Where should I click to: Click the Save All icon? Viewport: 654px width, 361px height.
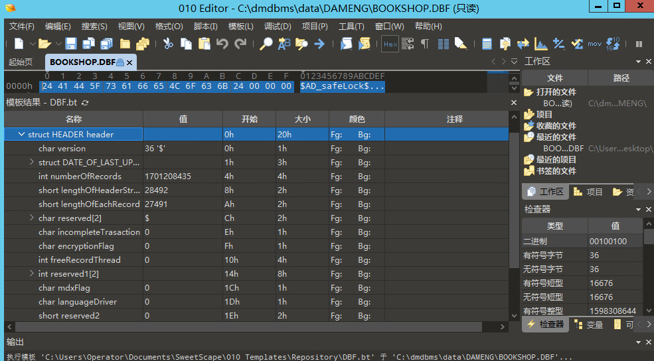(x=107, y=43)
